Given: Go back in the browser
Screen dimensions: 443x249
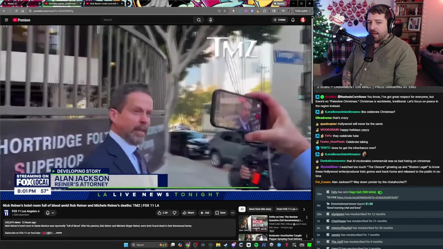Looking at the screenshot, I should tap(4, 11).
